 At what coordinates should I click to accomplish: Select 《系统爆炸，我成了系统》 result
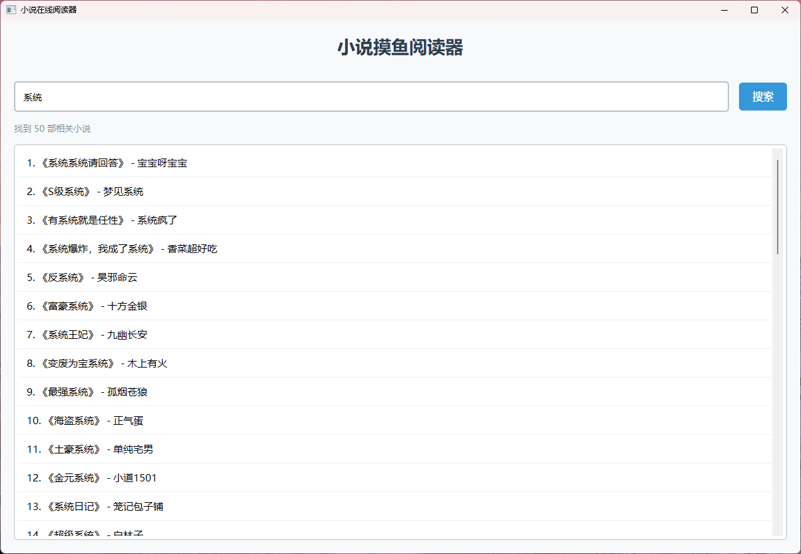122,249
